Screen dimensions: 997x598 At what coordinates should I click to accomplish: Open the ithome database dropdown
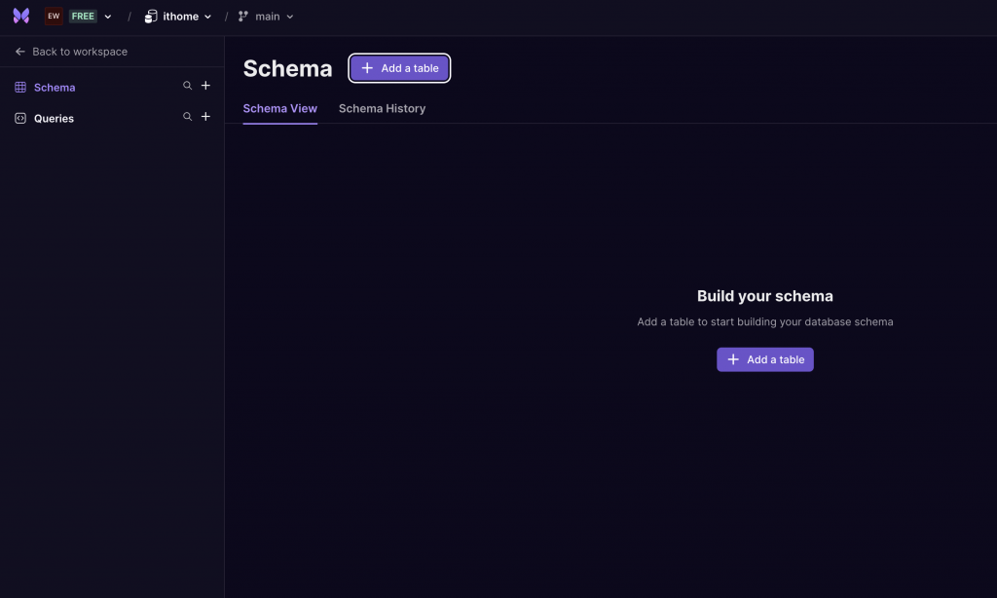click(x=187, y=17)
